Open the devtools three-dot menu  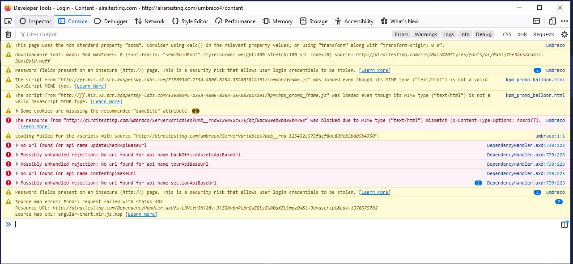[565, 21]
